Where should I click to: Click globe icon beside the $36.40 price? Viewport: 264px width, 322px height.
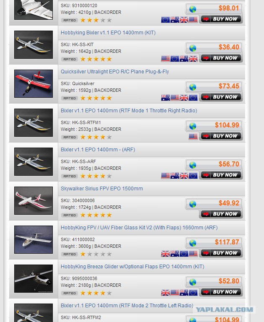coord(193,48)
